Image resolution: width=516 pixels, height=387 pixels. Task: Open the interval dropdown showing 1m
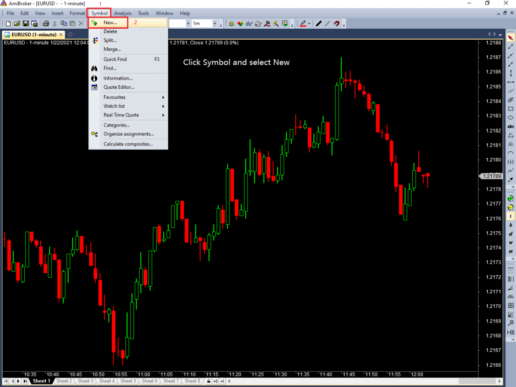click(x=215, y=23)
